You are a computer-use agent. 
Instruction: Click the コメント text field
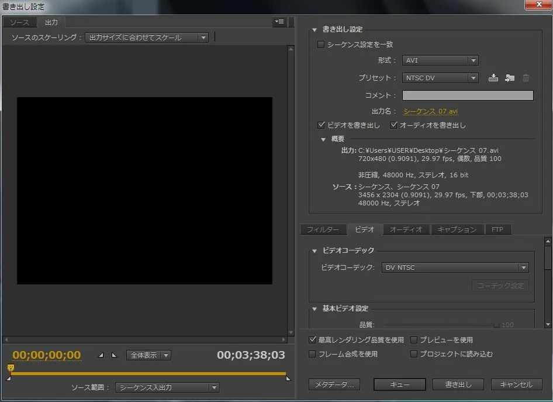(x=468, y=95)
